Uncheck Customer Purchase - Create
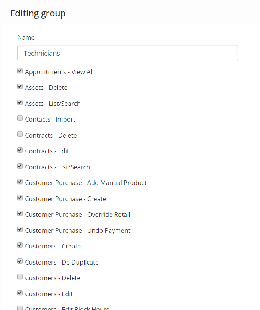260x310 pixels. [20, 198]
